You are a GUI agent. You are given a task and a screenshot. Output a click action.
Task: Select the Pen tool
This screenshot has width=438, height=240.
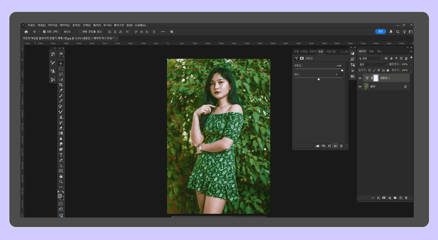61,160
